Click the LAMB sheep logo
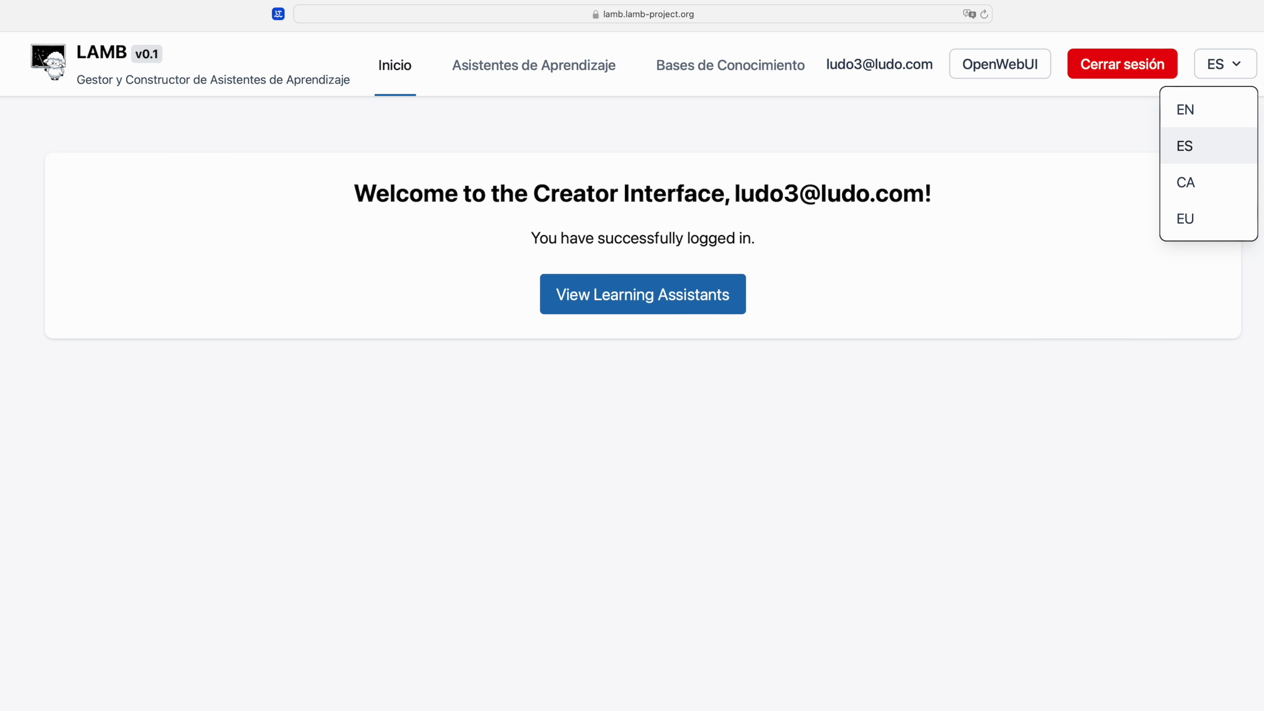This screenshot has height=711, width=1264. [48, 62]
